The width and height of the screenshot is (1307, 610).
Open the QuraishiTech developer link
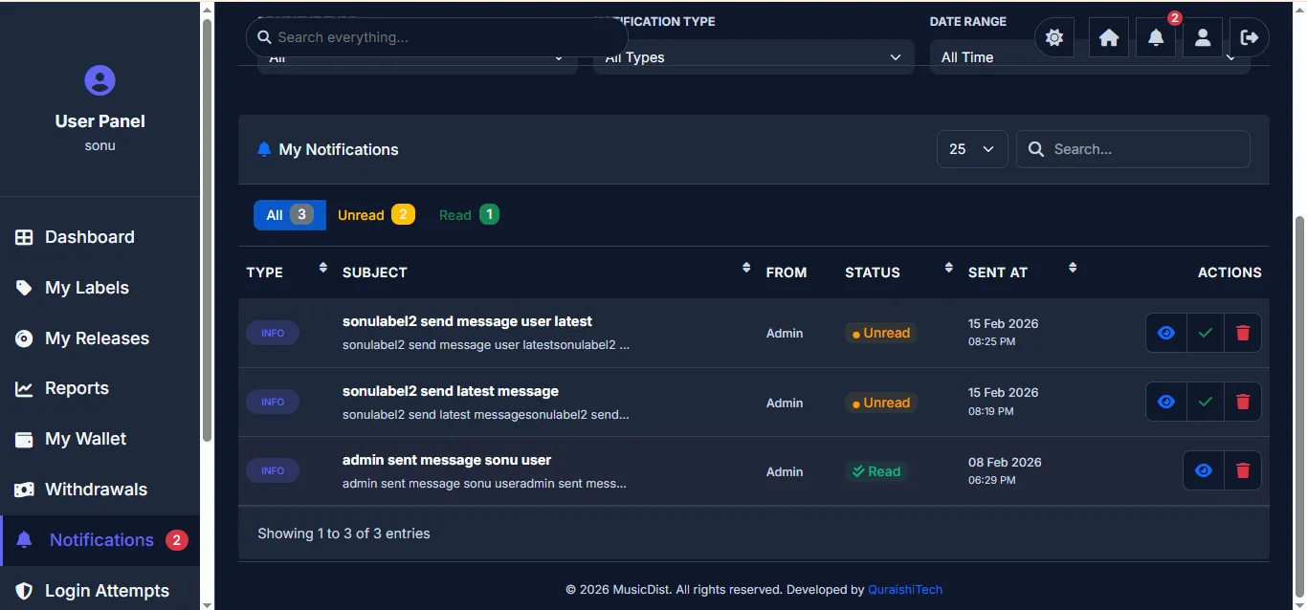tap(905, 590)
